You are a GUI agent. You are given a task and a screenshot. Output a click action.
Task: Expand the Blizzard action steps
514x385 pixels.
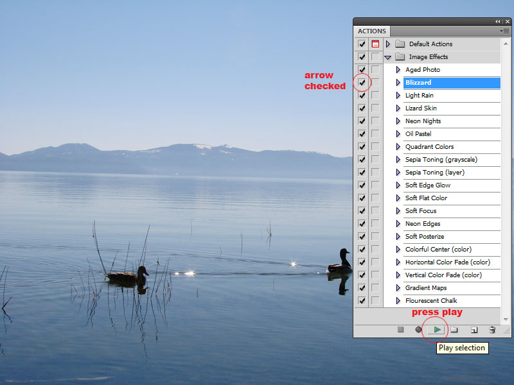pyautogui.click(x=398, y=83)
